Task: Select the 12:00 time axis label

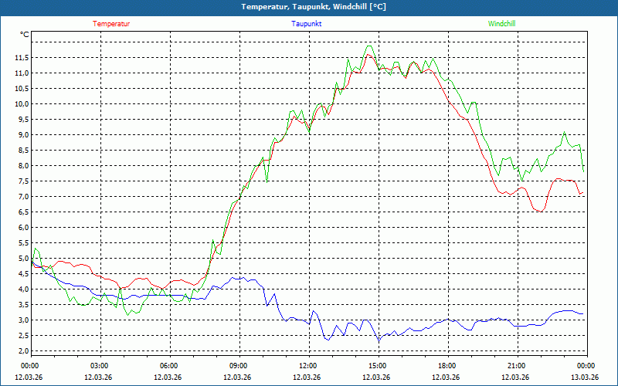Action: pos(307,366)
